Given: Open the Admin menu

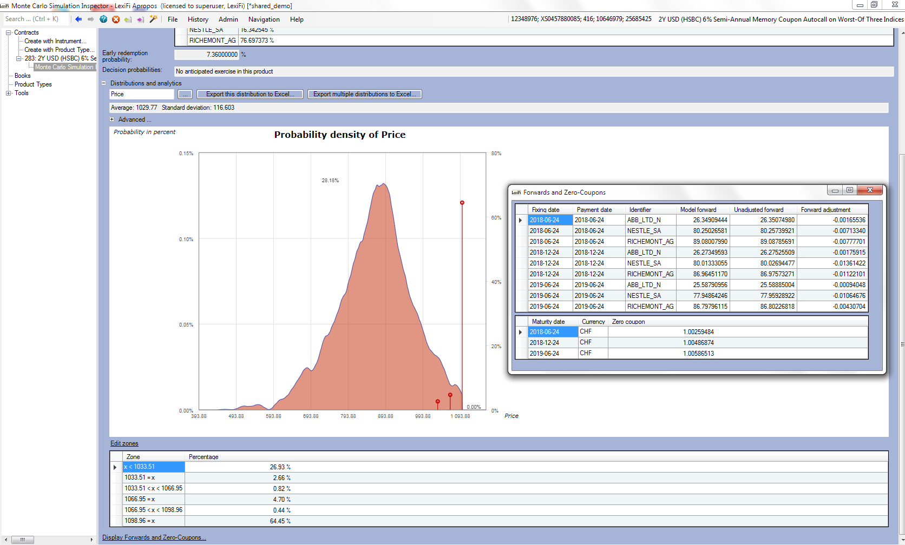Looking at the screenshot, I should 228,19.
